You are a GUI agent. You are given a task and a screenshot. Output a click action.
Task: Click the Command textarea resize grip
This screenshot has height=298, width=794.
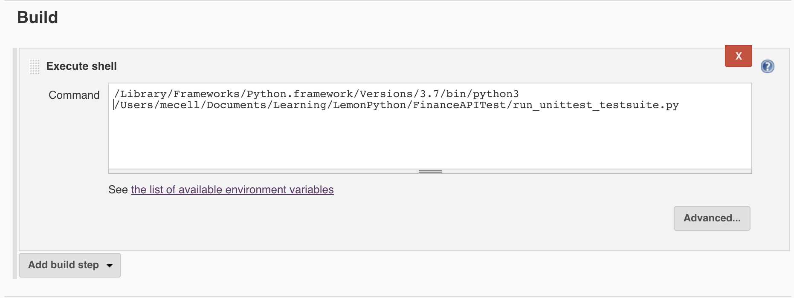pos(430,172)
